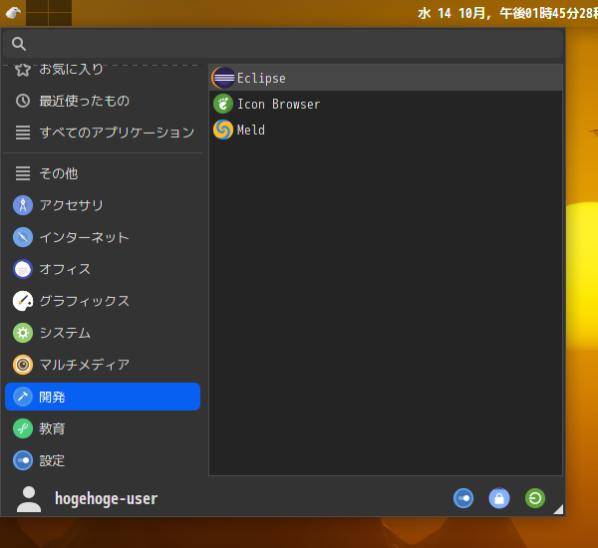598x548 pixels.
Task: Click the お気に入り star icon
Action: tap(23, 70)
